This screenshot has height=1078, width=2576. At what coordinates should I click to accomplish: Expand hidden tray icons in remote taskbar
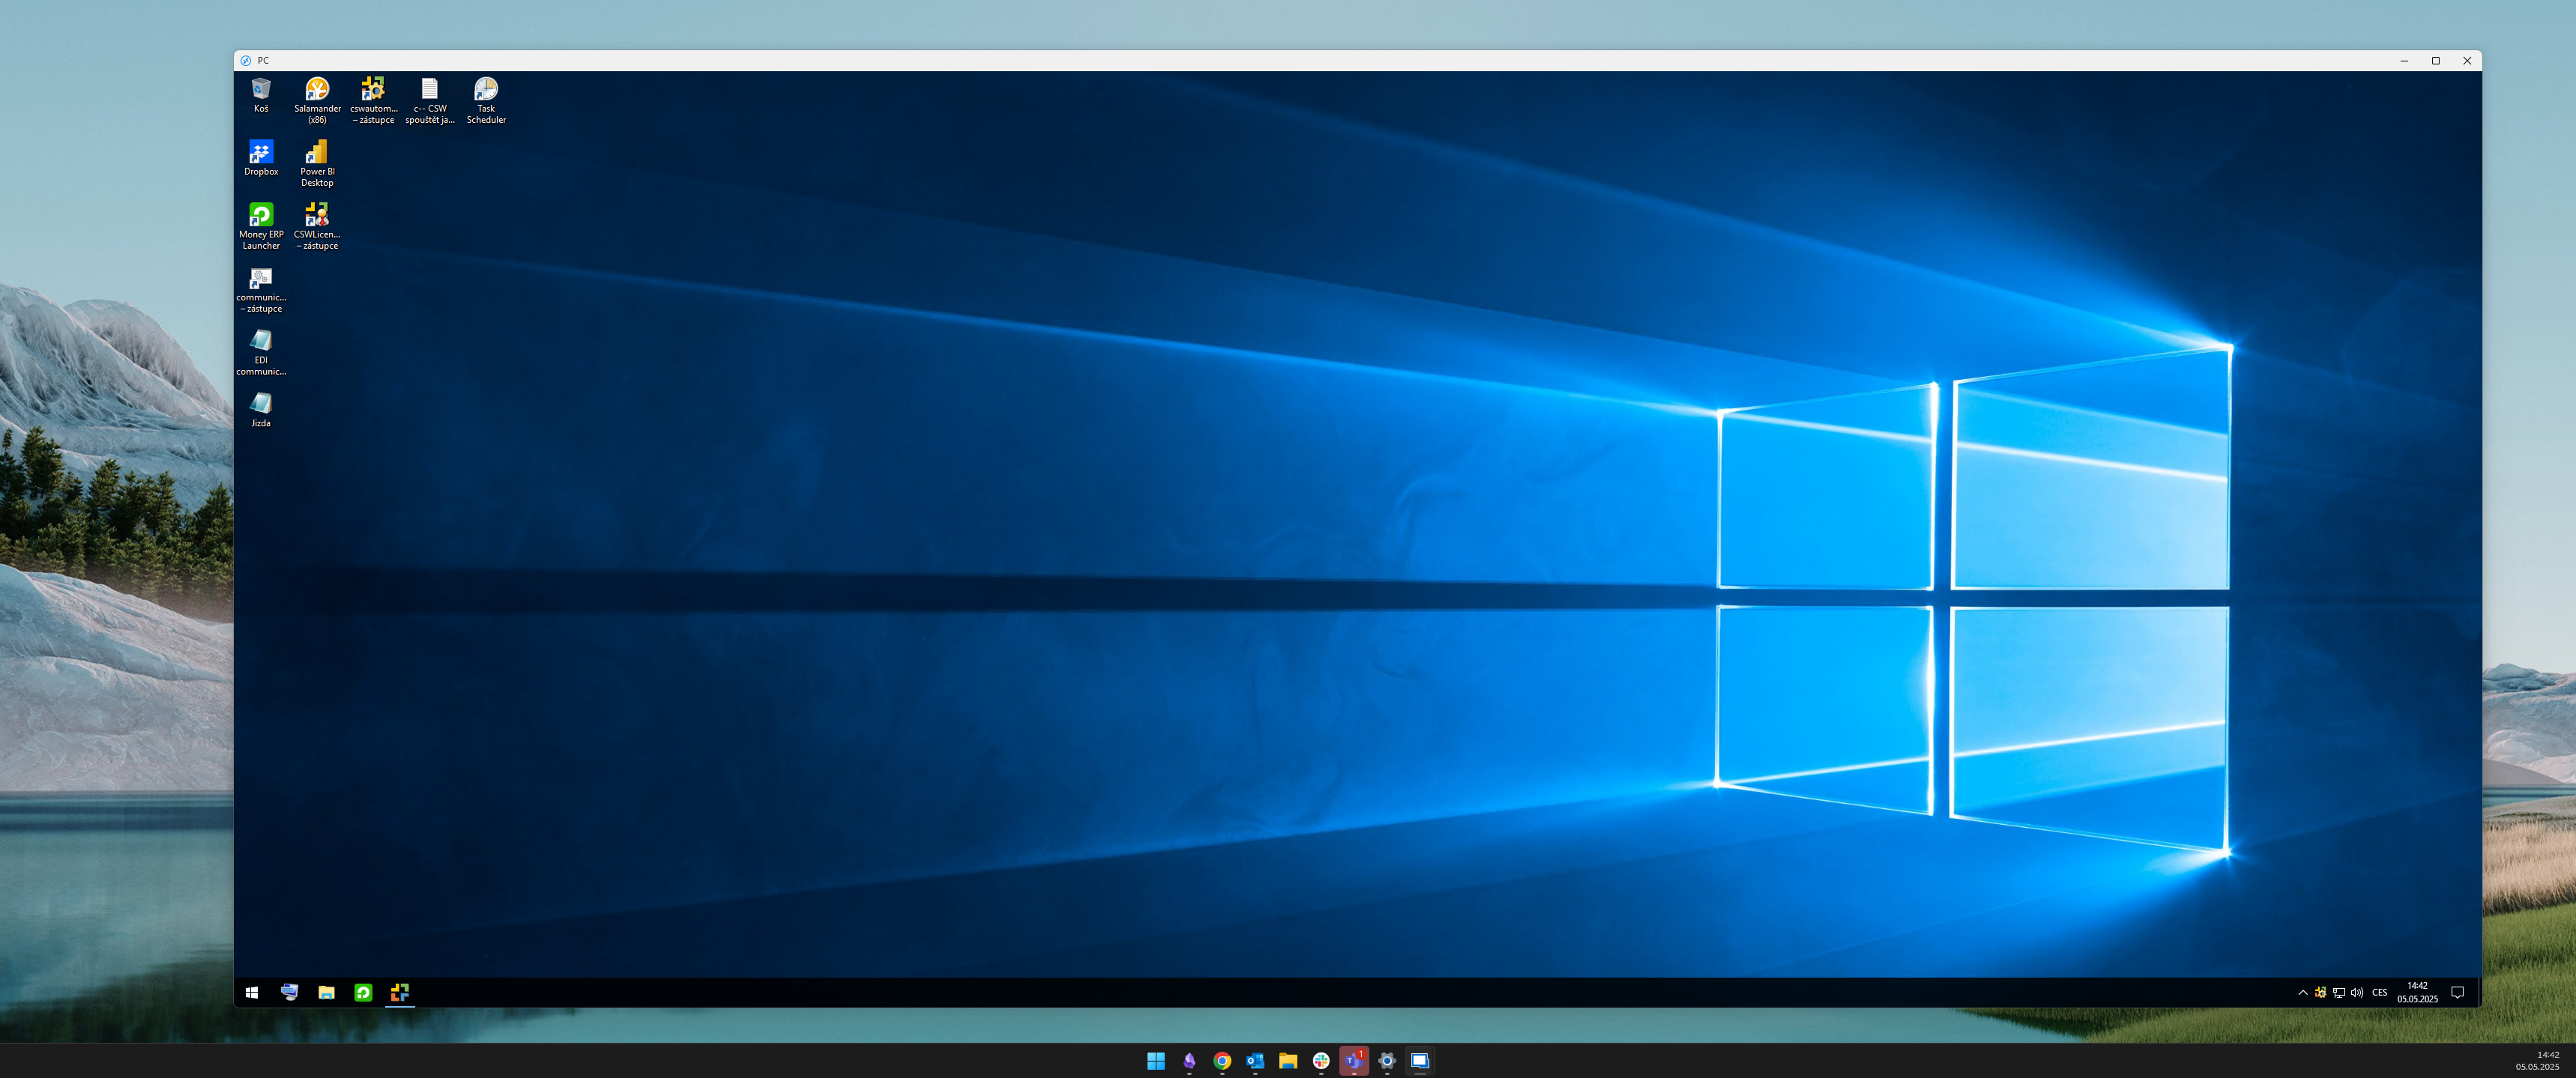point(2303,993)
